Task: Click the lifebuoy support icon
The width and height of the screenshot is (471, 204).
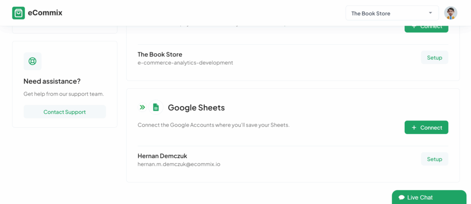Action: tap(33, 61)
